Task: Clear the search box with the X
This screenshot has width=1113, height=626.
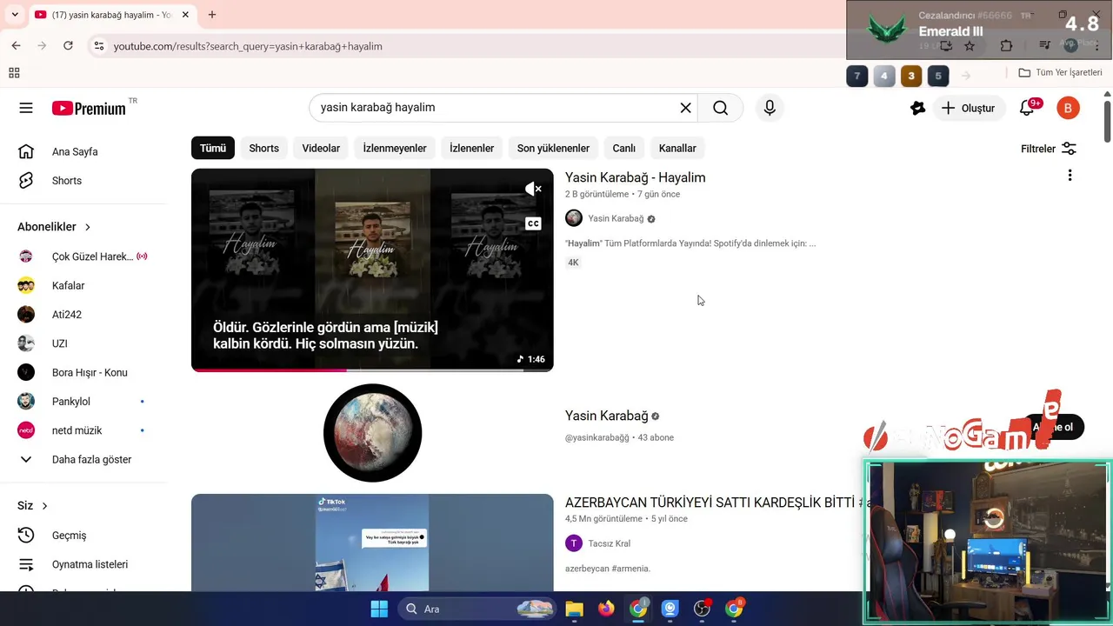Action: pos(685,108)
